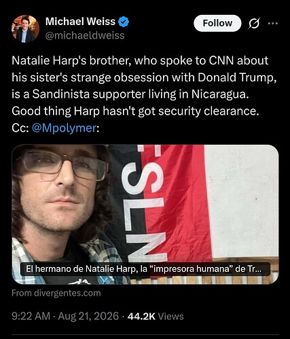The height and width of the screenshot is (339, 290).
Task: Click the blue verified badge
Action: [124, 22]
